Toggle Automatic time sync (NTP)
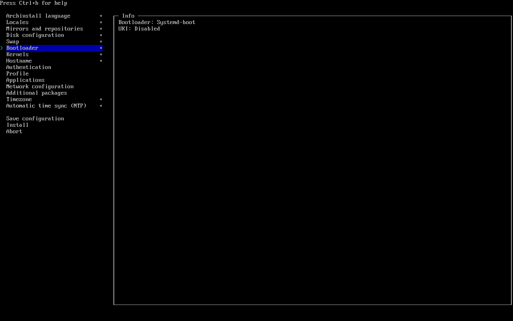 pos(46,106)
